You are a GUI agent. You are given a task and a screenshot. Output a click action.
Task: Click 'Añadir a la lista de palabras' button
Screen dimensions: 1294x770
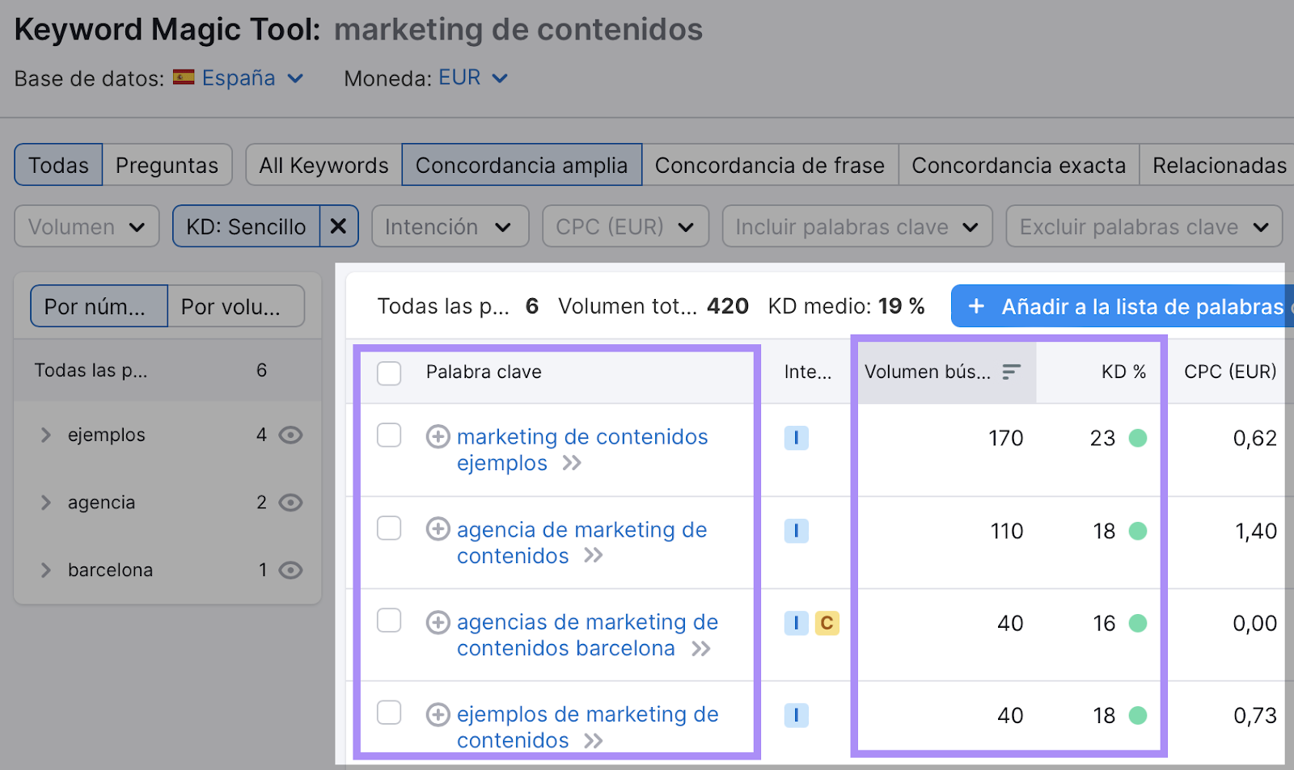(x=1124, y=307)
